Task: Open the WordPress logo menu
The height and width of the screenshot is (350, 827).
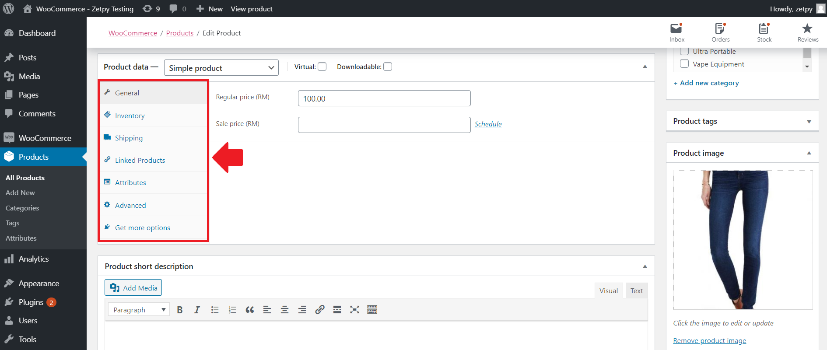Action: [9, 9]
